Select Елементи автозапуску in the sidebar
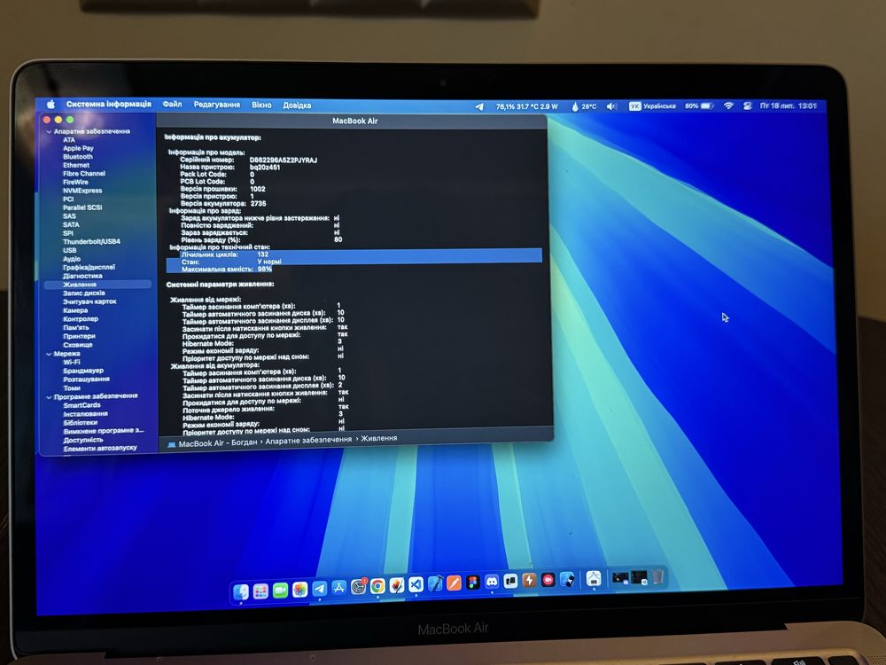This screenshot has width=886, height=665. [100, 448]
